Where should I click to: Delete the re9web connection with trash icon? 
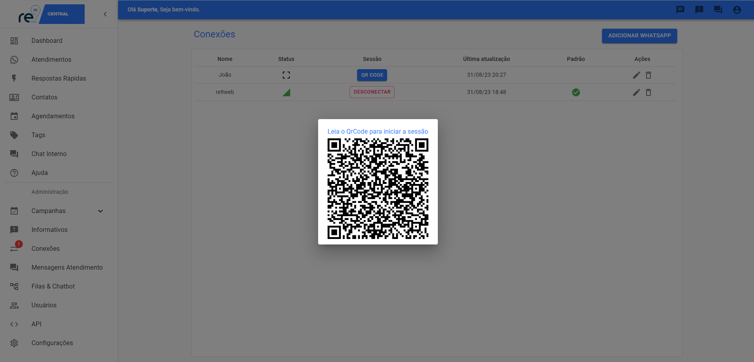648,92
